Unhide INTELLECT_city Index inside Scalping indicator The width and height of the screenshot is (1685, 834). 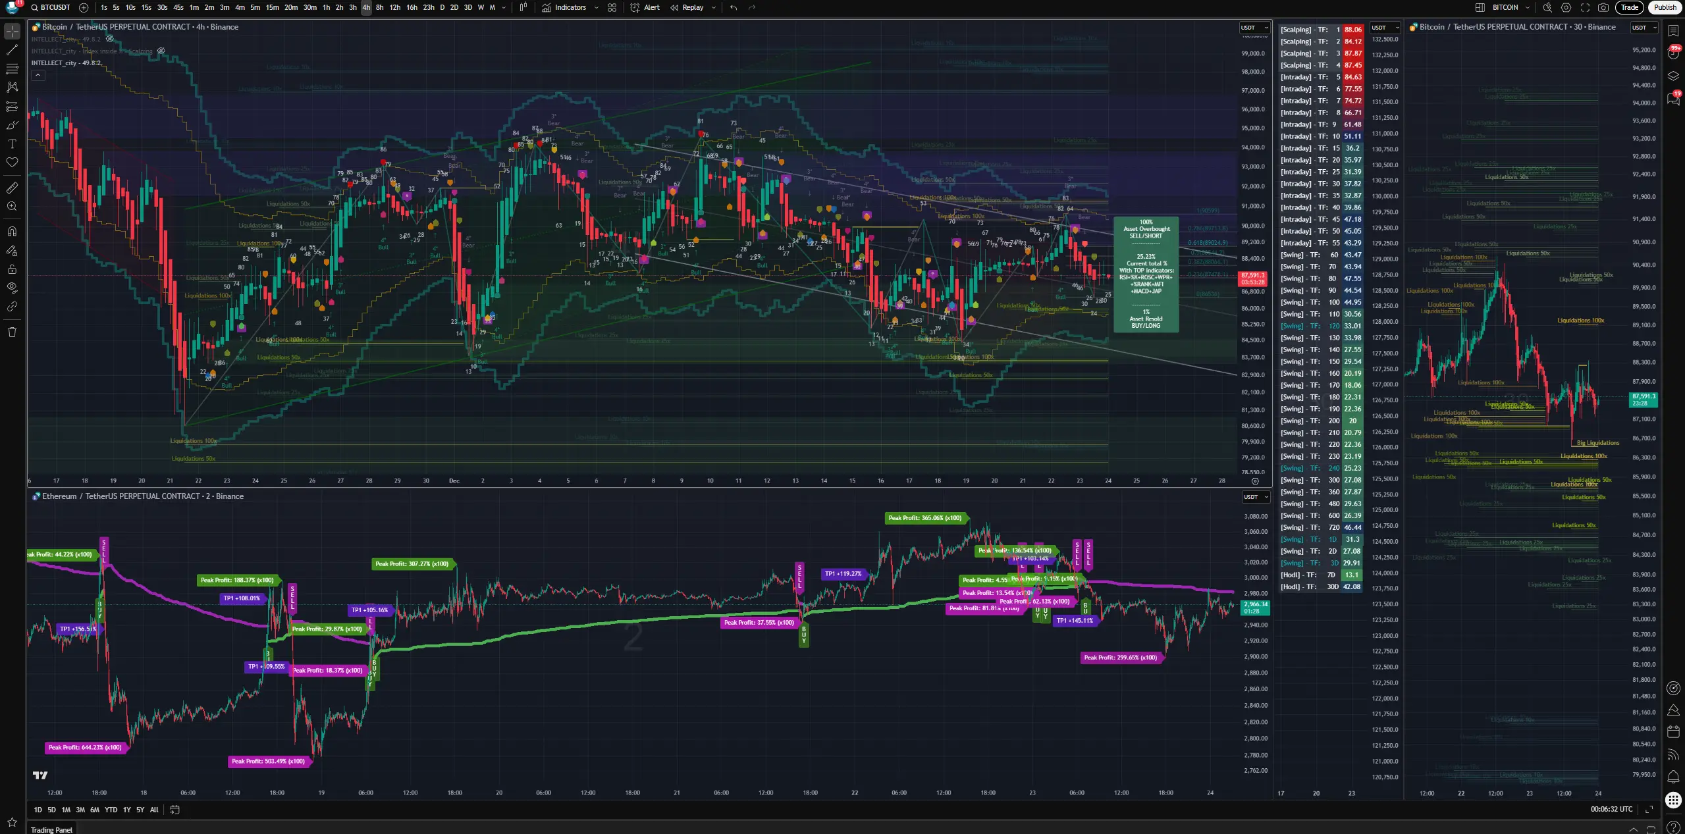click(x=161, y=51)
